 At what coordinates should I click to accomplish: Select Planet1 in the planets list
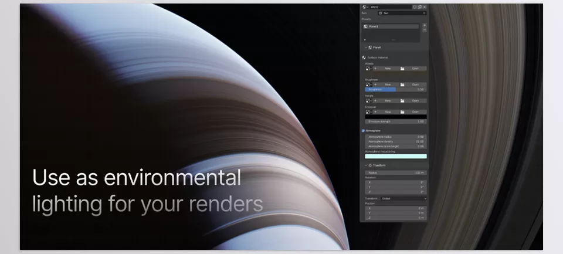click(391, 26)
